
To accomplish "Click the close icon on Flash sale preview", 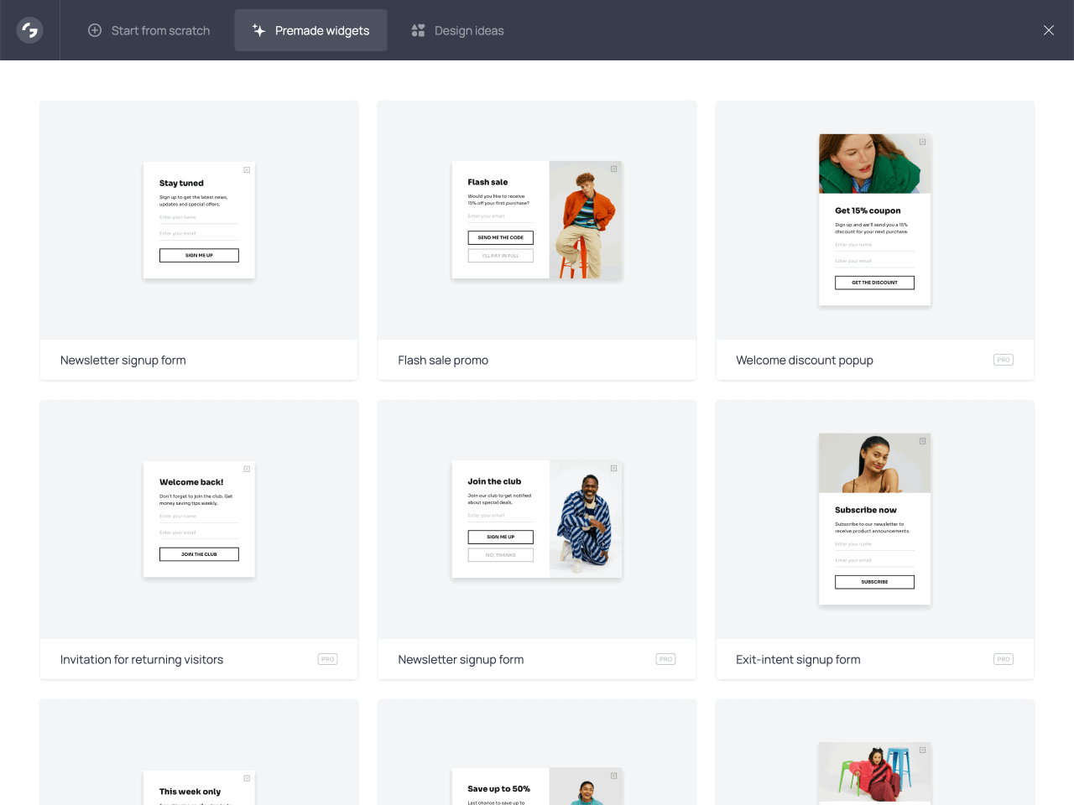I will [x=613, y=169].
